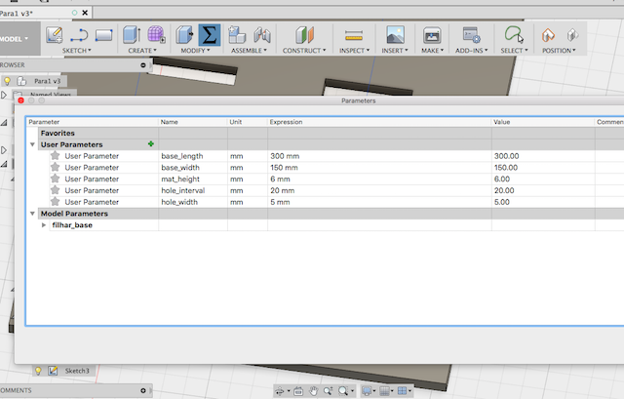
Task: Open the POSITION dropdown menu
Action: (559, 51)
